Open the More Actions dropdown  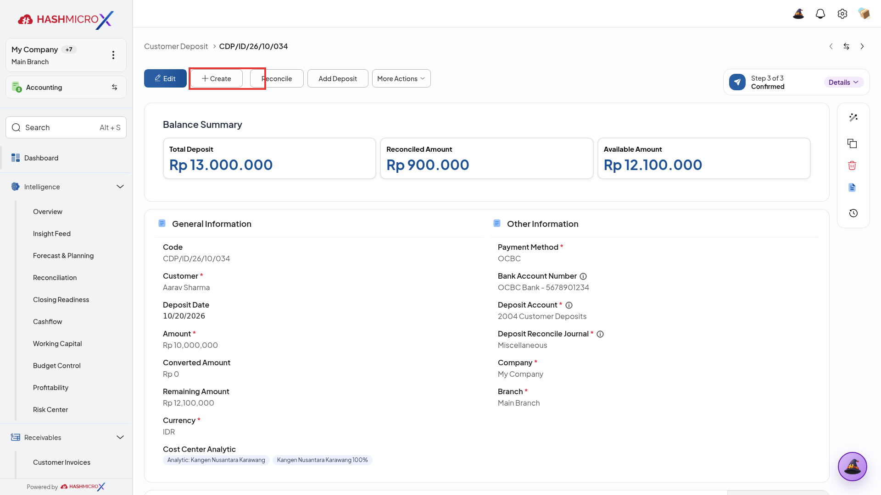401,78
